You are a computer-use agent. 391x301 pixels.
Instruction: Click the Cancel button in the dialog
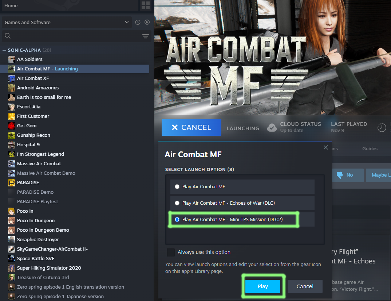pyautogui.click(x=305, y=286)
